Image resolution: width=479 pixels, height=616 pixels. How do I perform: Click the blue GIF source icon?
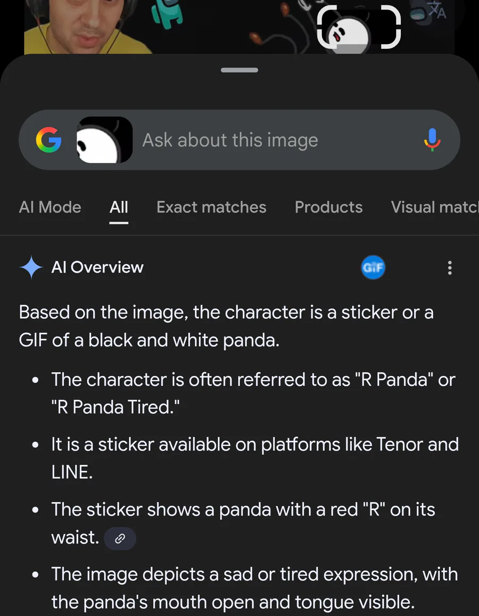[373, 267]
